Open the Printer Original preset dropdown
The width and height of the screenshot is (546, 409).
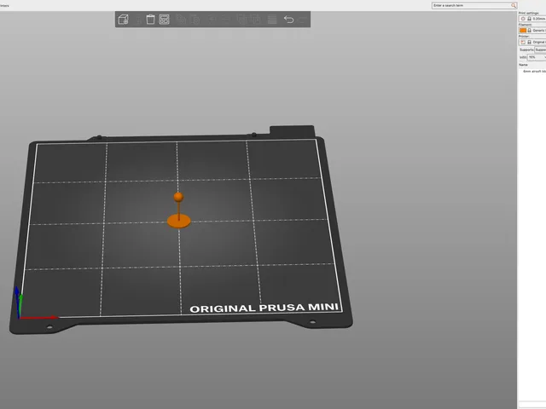coord(532,42)
